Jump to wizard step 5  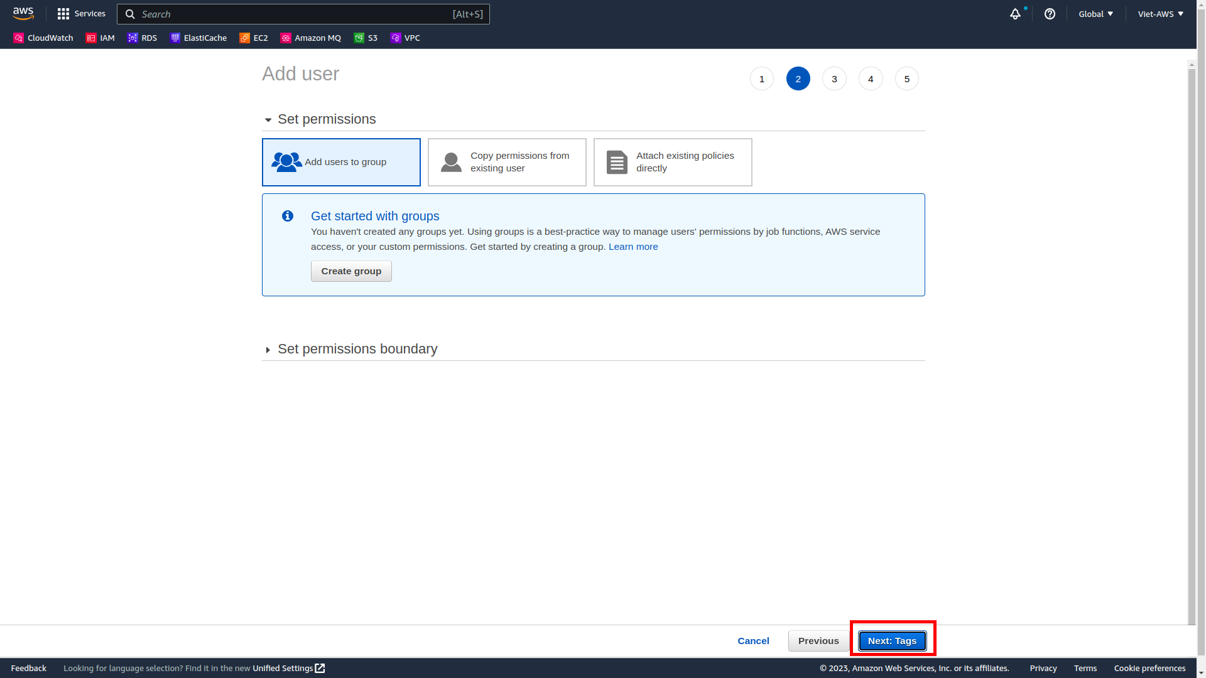pos(907,78)
